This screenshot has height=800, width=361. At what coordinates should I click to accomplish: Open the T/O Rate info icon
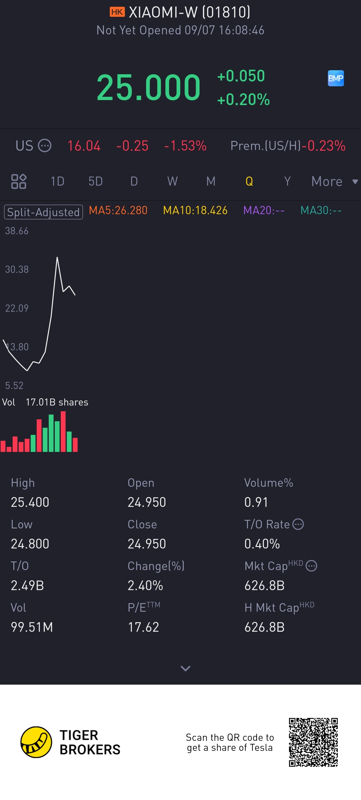click(x=298, y=524)
